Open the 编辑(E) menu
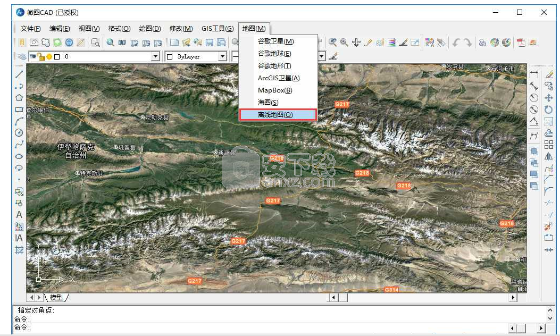The height and width of the screenshot is (336, 560). tap(60, 29)
